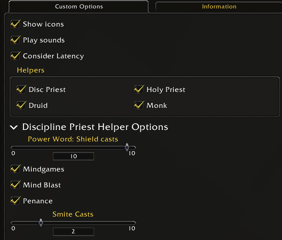
Task: Select the Custom Options tab
Action: click(x=79, y=7)
